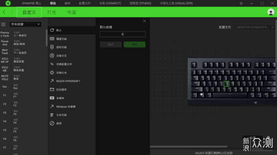Select the F4 key row
The width and height of the screenshot is (277, 155).
23,121
